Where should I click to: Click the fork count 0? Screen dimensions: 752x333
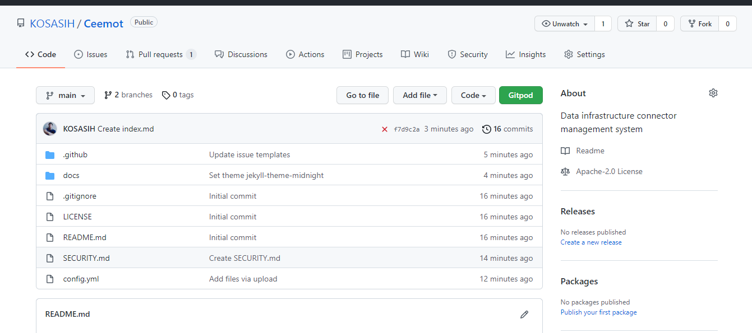point(727,24)
